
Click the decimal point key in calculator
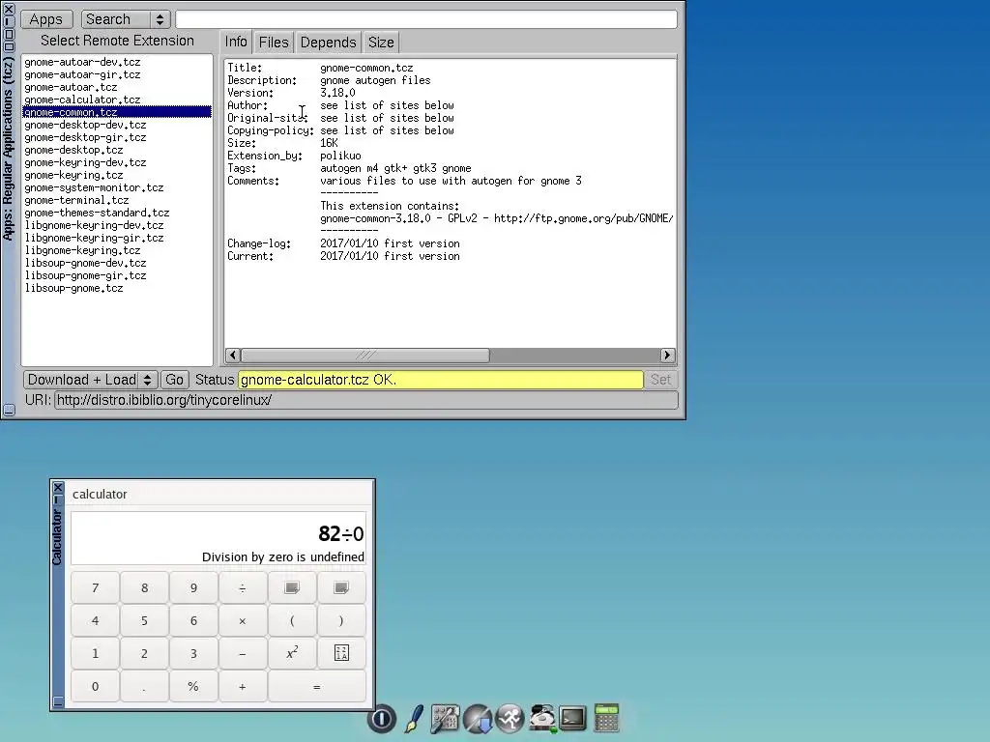[x=144, y=687]
